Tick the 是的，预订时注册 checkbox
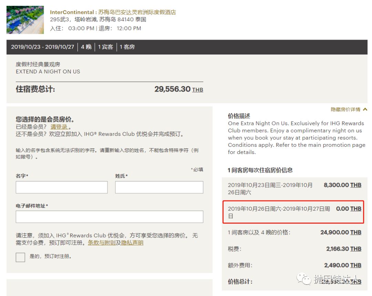 [x=20, y=257]
